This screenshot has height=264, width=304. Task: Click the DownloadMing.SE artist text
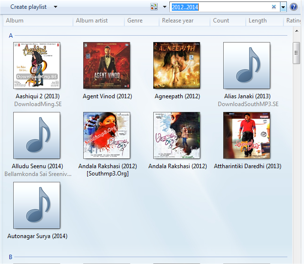tap(38, 104)
